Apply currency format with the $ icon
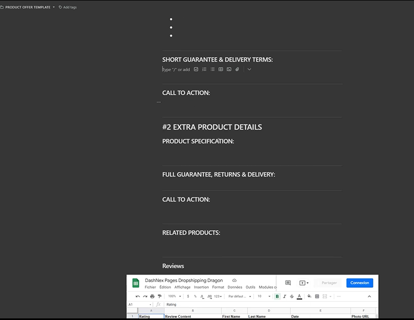The height and width of the screenshot is (320, 414). click(x=188, y=296)
